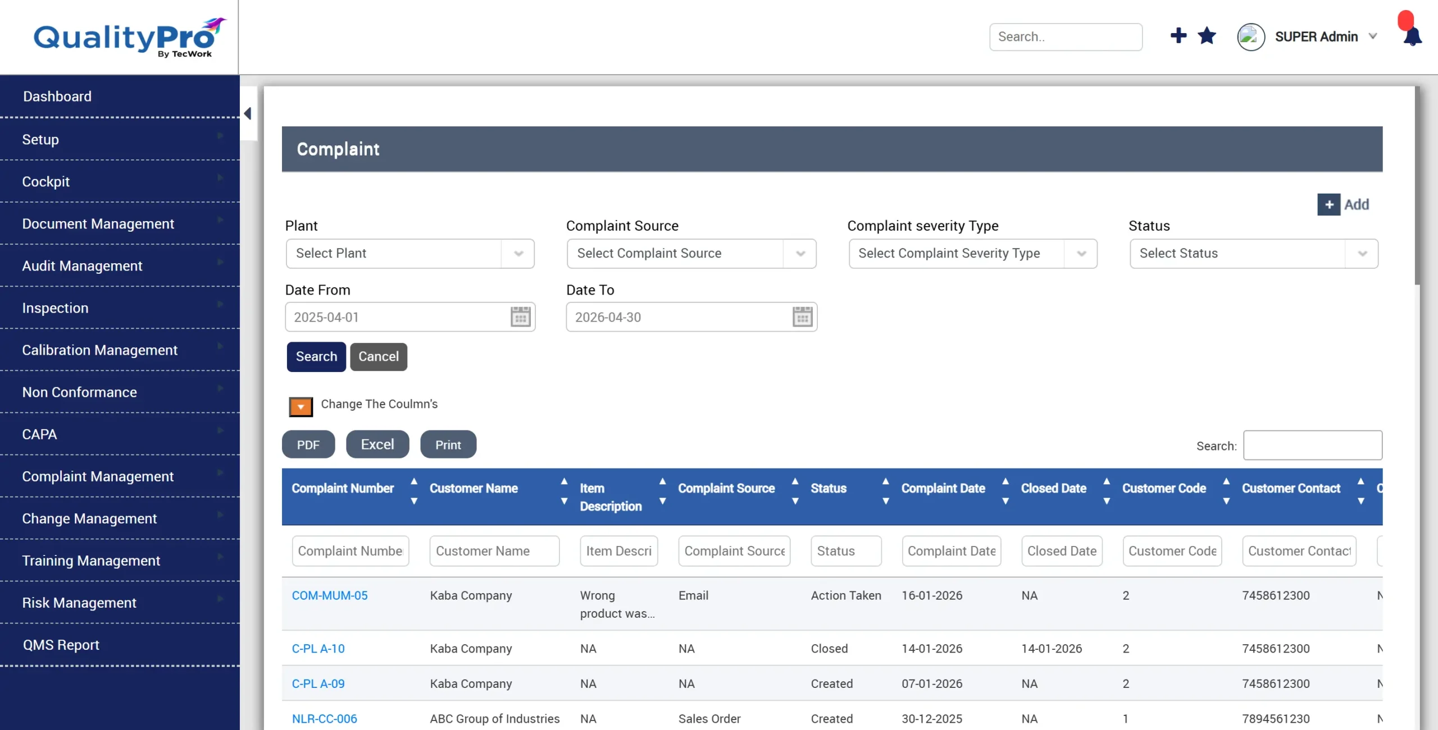Click the Add complaint button label

(x=1356, y=204)
